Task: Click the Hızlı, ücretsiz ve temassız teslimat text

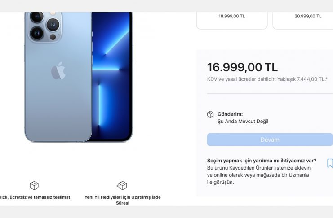Action: point(35,197)
